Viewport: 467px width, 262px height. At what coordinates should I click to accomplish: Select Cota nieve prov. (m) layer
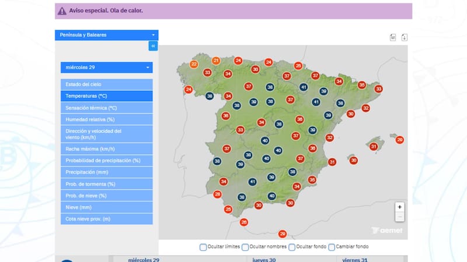(107, 219)
